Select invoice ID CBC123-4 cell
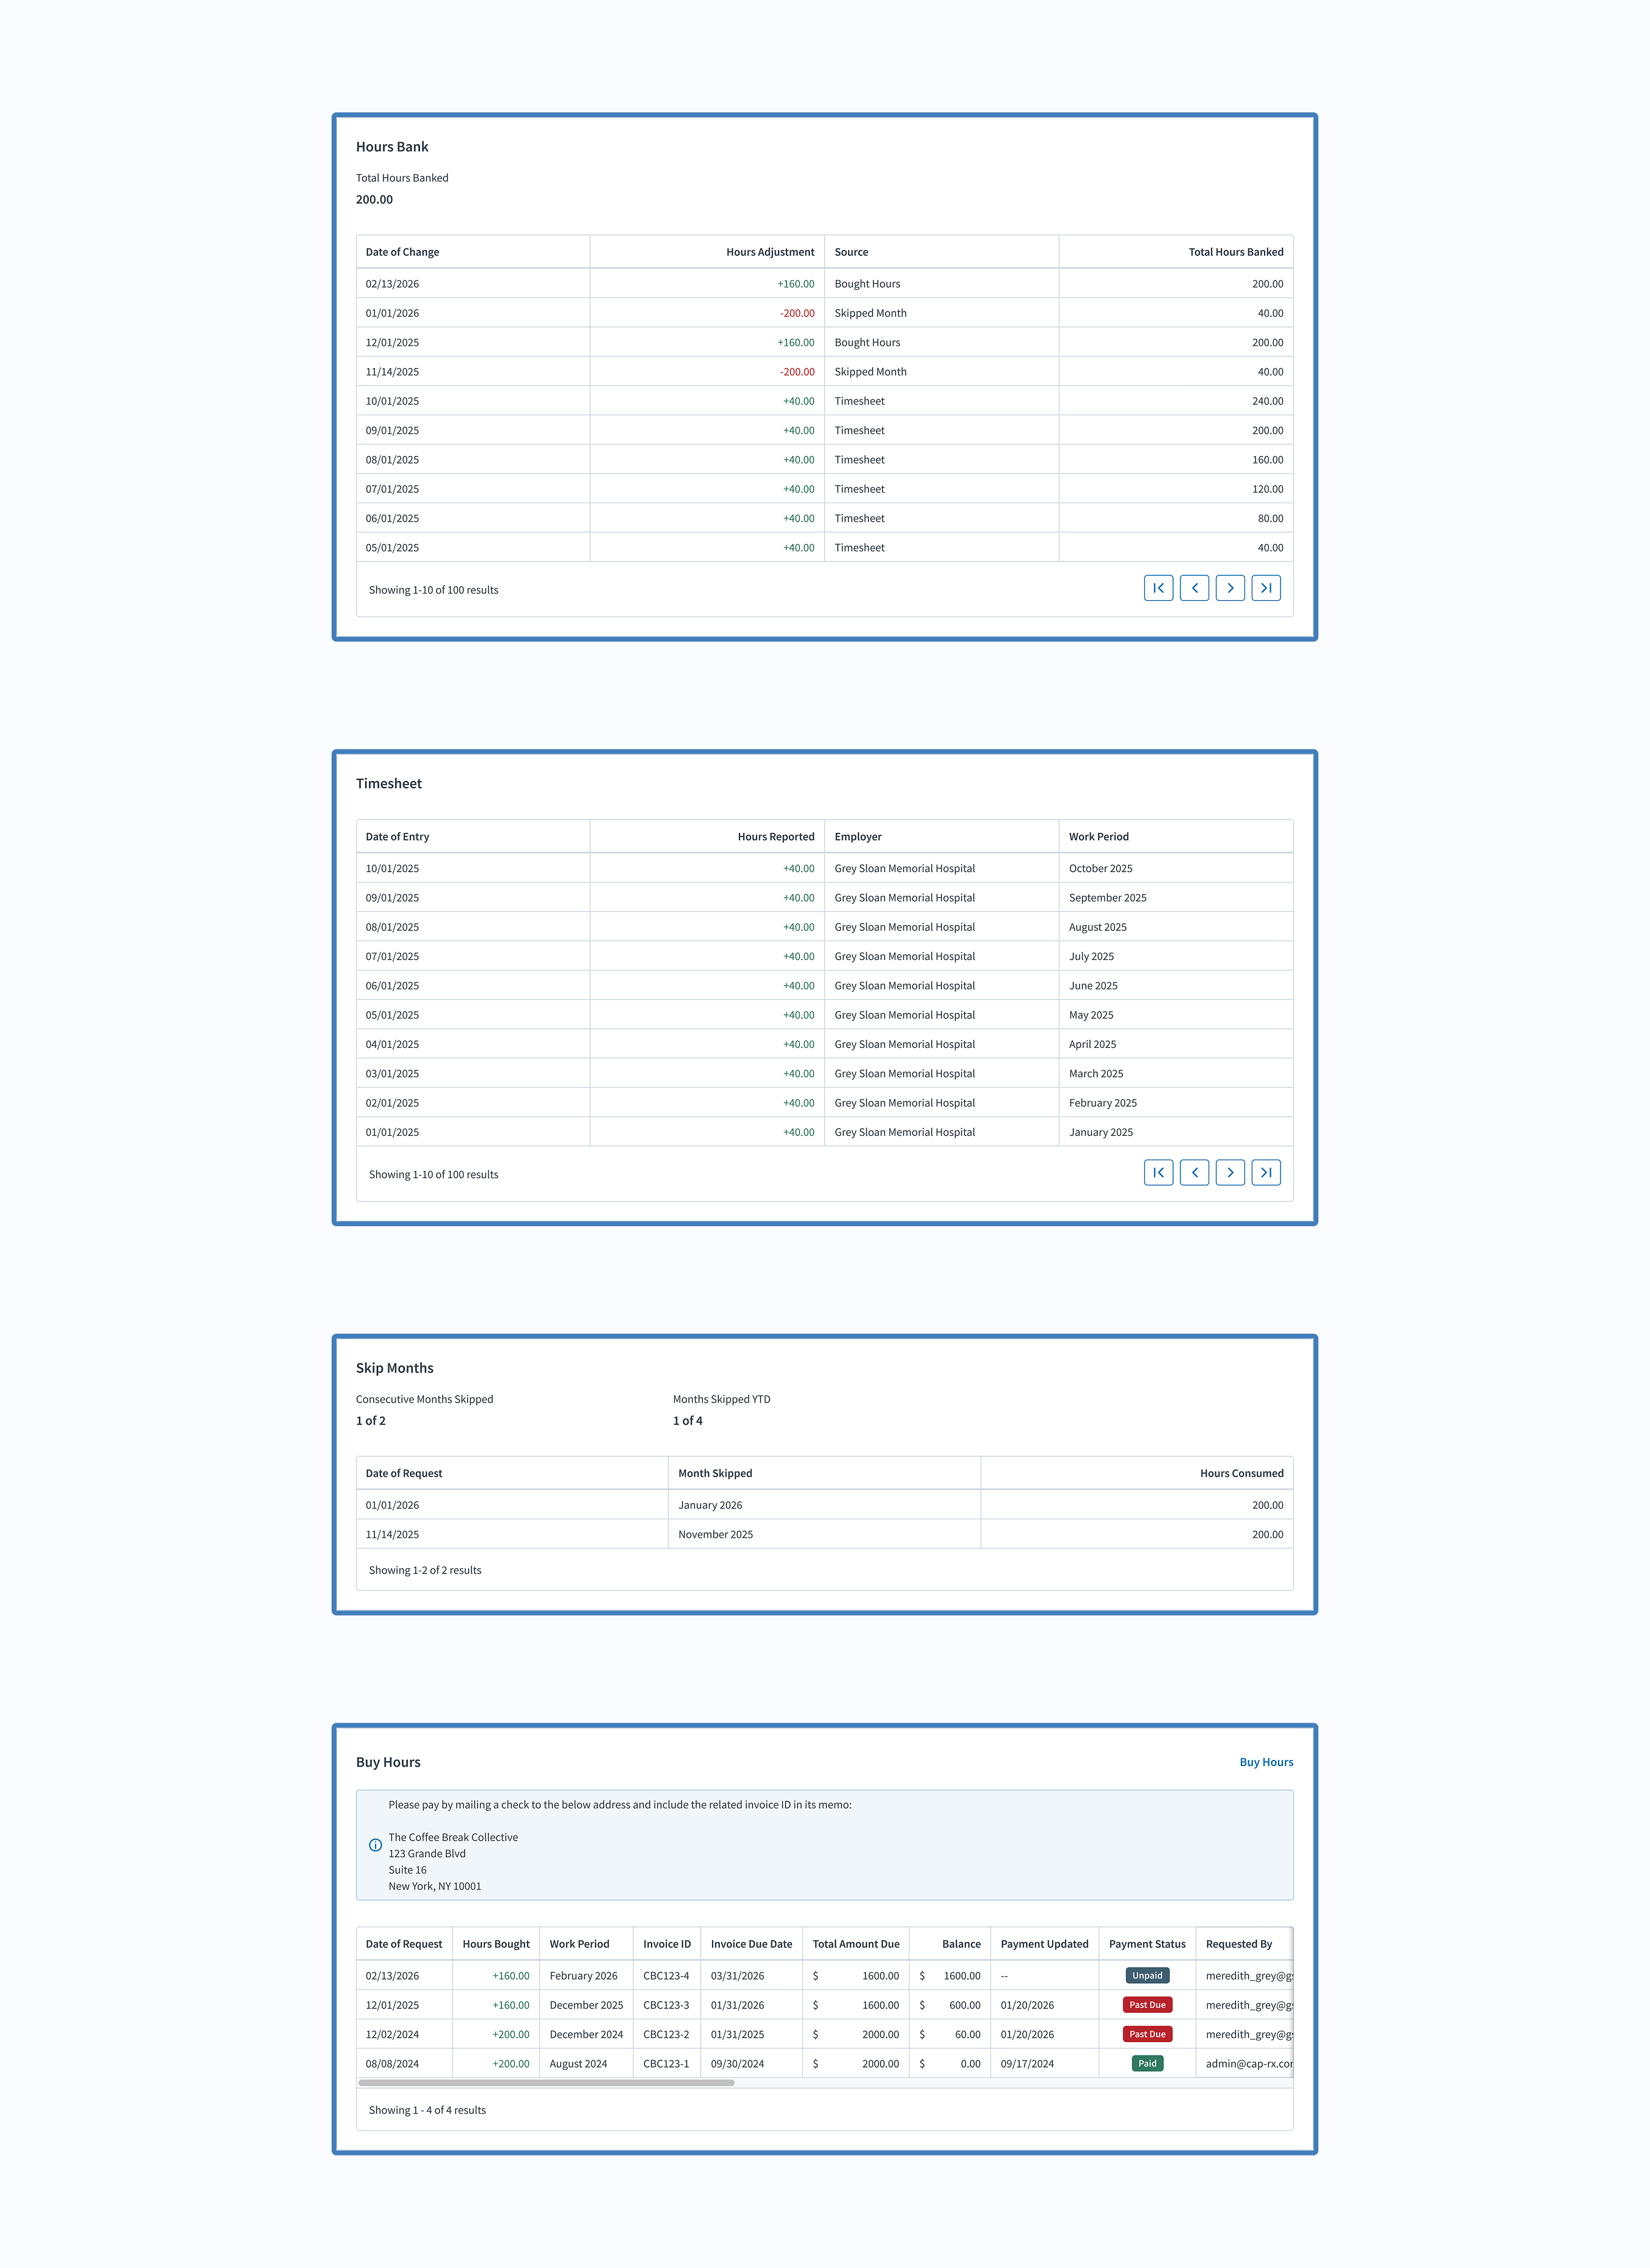This screenshot has width=1650, height=2268. [x=666, y=1976]
